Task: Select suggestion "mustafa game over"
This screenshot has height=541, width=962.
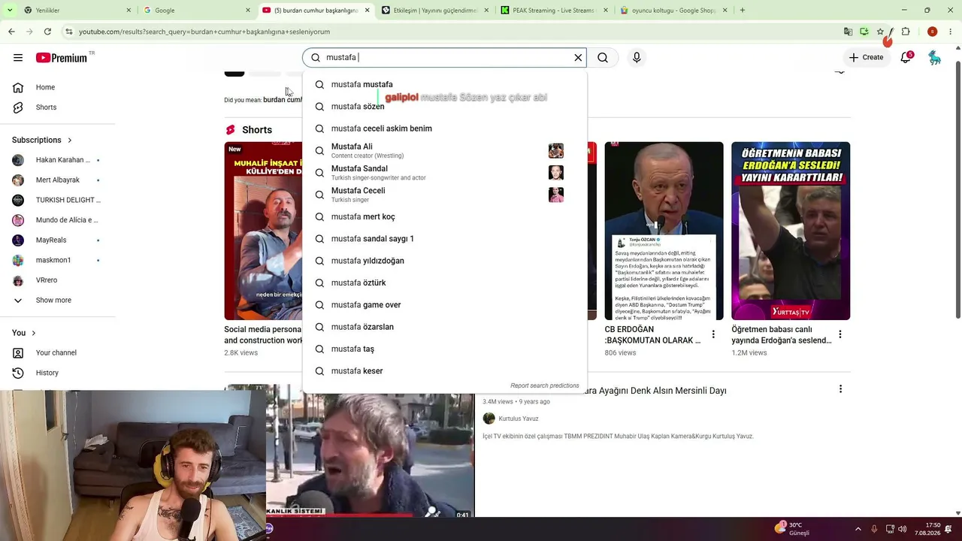Action: (445, 305)
